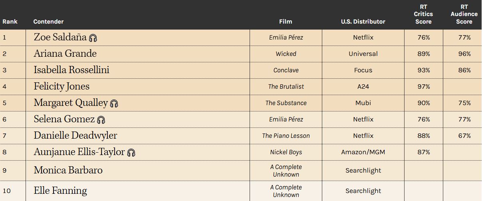The width and height of the screenshot is (482, 201).
Task: Click headphones icon beside Margaret Qualley
Action: (114, 103)
